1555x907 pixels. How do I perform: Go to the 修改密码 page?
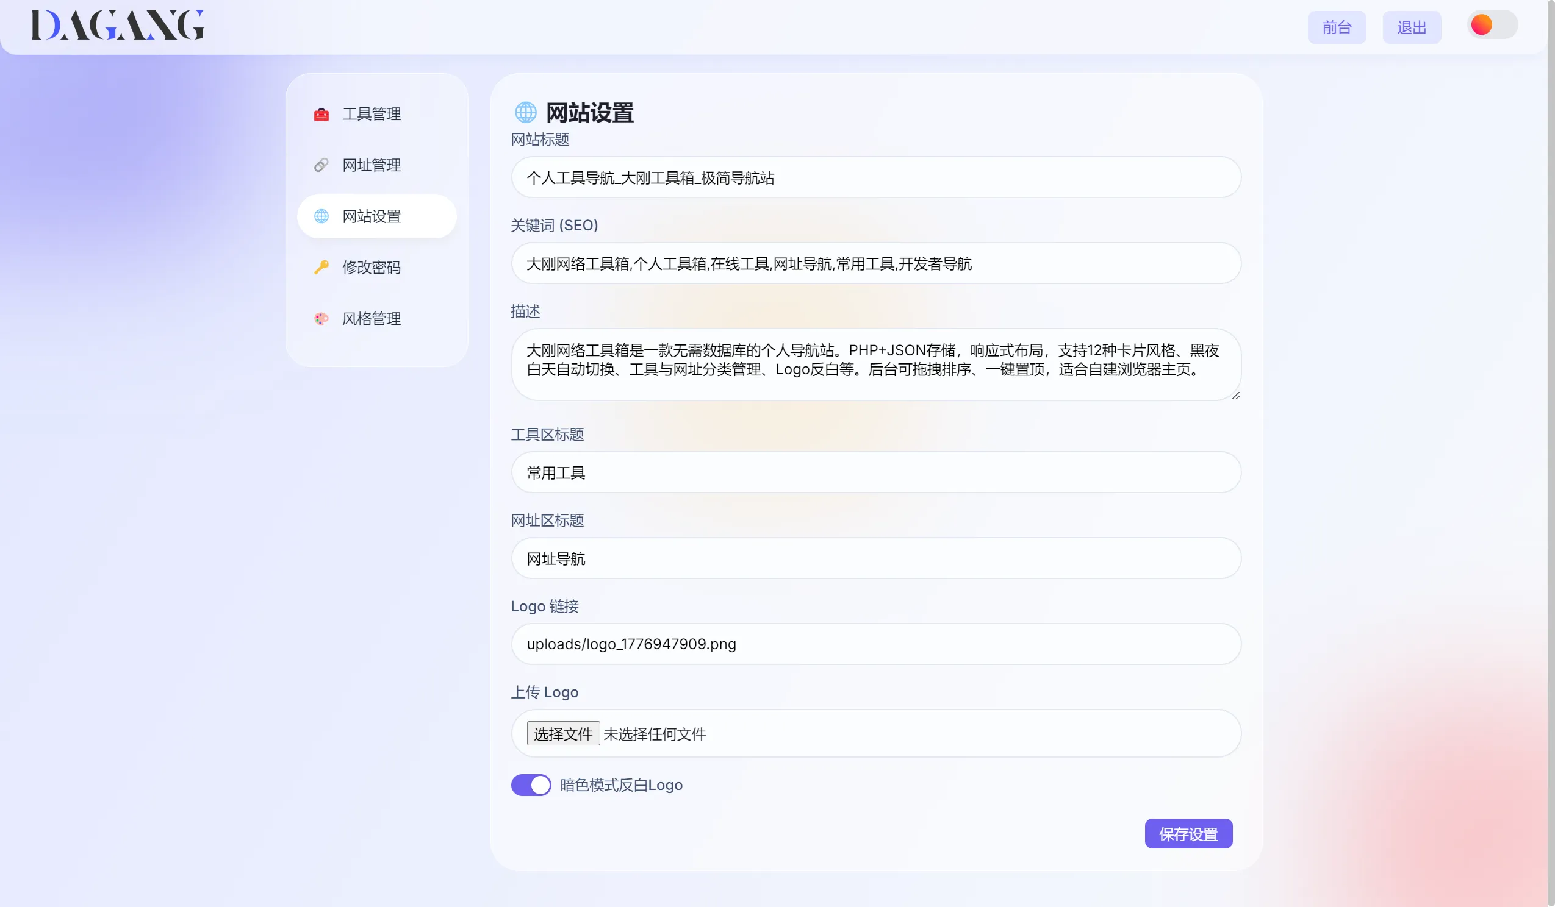click(377, 268)
